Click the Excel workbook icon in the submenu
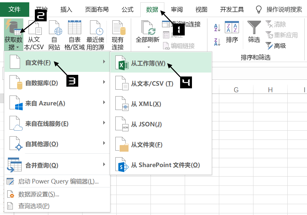This screenshot has height=215, width=307. click(122, 63)
